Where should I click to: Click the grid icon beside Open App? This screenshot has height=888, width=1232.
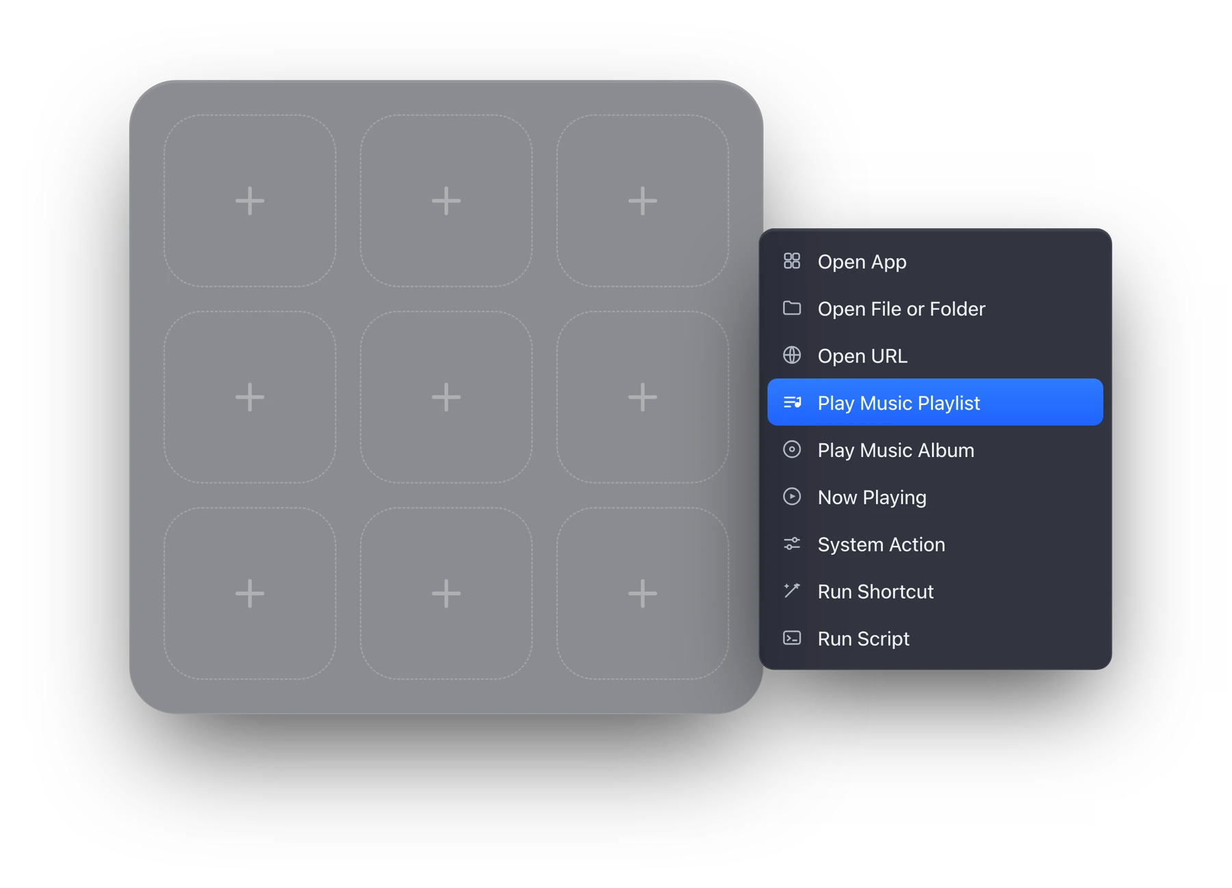(x=792, y=261)
